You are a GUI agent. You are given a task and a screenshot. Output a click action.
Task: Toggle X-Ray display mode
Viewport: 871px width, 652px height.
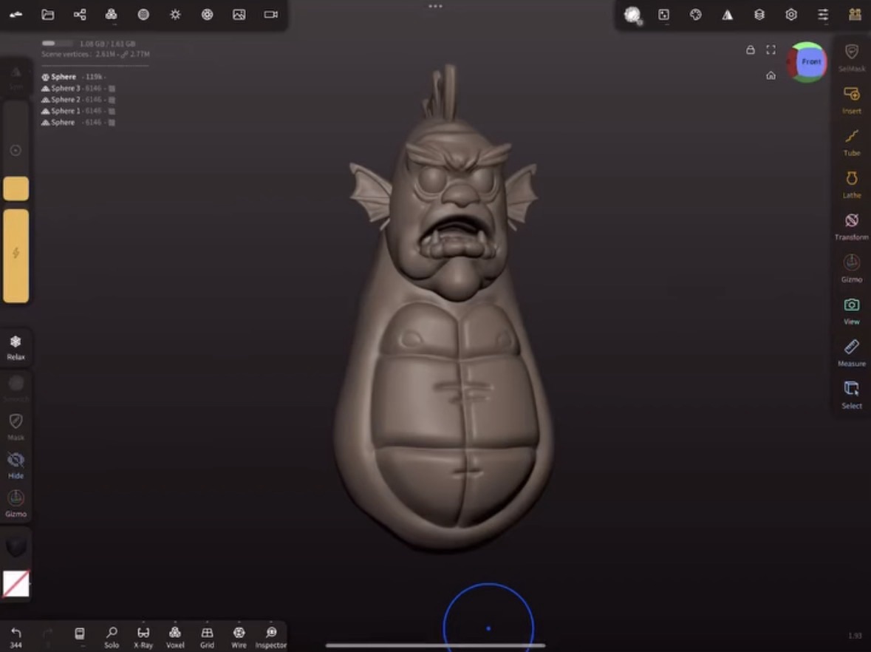click(143, 636)
